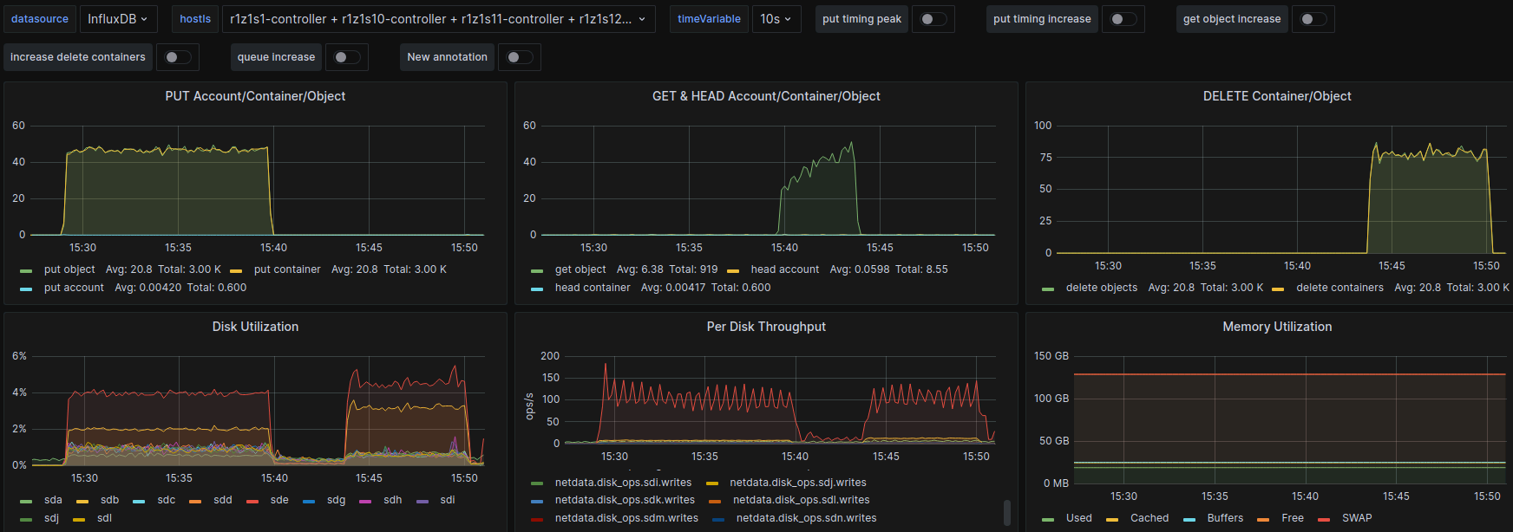Open the PUT Account/Container/Object panel title menu
This screenshot has width=1513, height=532.
255,96
